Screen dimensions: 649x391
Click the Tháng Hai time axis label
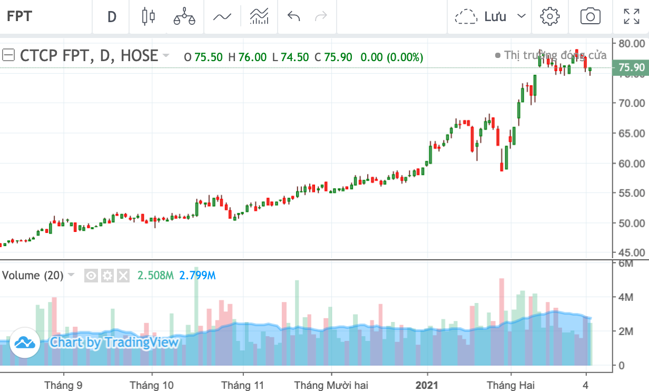(510, 385)
